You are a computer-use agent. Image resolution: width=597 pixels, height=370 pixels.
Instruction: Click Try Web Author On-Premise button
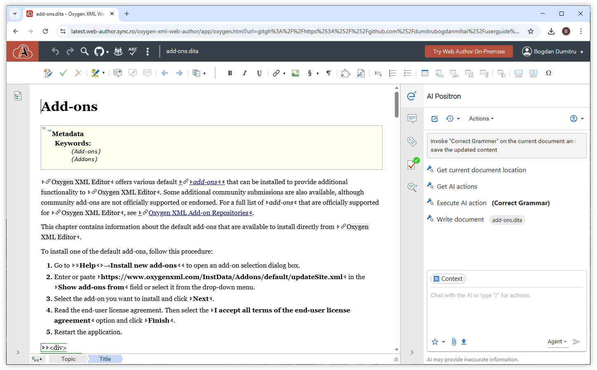tap(469, 51)
